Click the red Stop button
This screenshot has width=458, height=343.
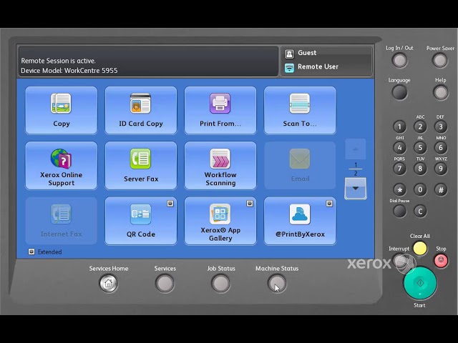coord(441,260)
